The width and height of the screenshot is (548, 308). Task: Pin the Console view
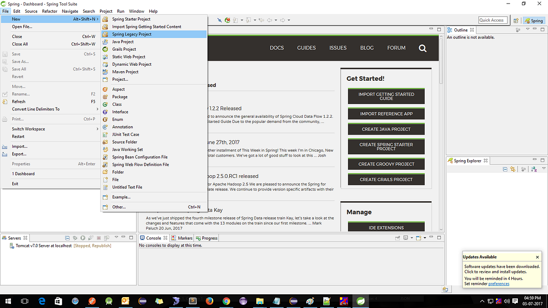click(x=397, y=238)
